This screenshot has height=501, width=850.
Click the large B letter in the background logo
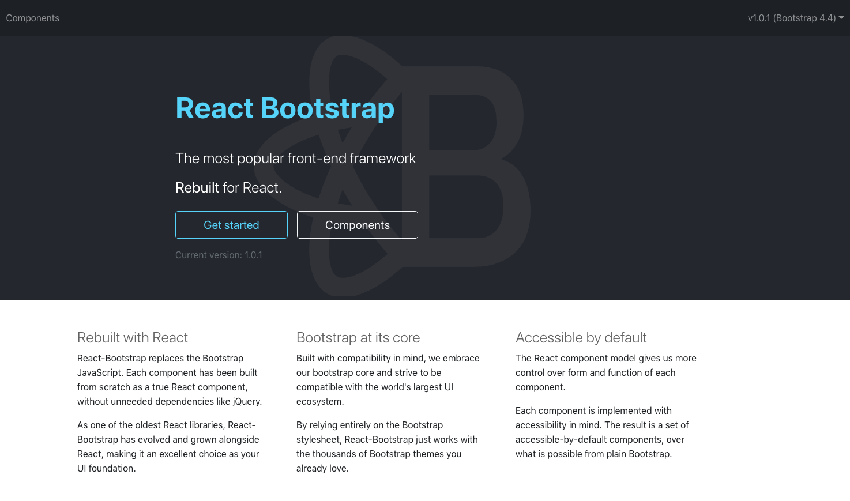click(x=470, y=167)
